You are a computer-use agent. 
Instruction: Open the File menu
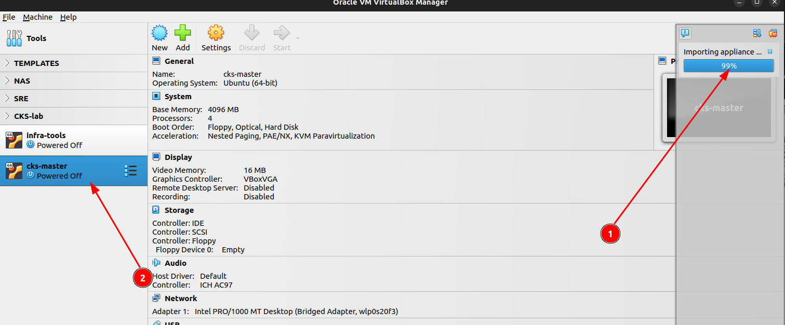(9, 17)
